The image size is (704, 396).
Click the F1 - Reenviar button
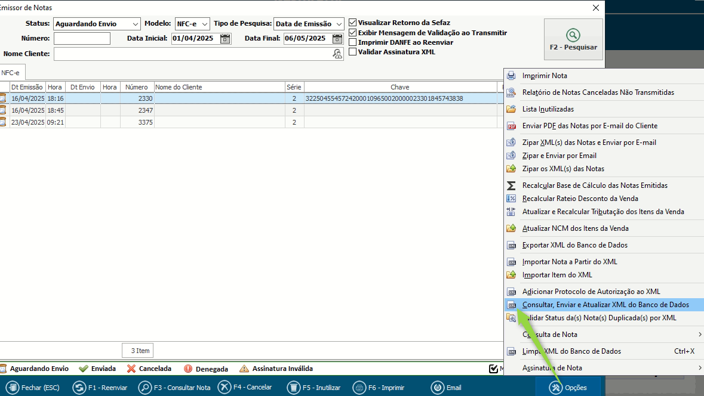click(x=100, y=388)
